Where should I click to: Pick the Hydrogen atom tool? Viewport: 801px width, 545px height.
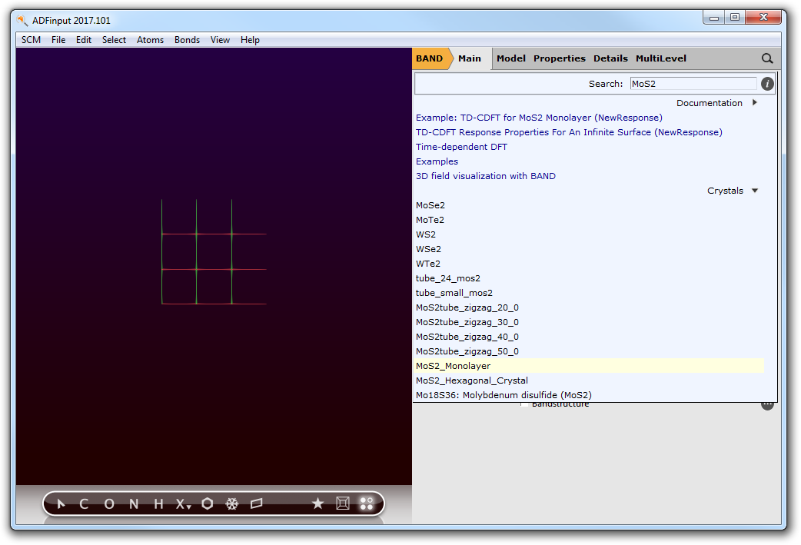158,504
